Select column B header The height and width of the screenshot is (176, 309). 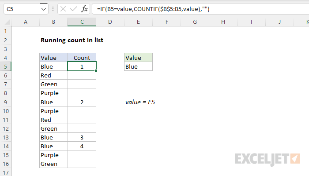[53, 22]
